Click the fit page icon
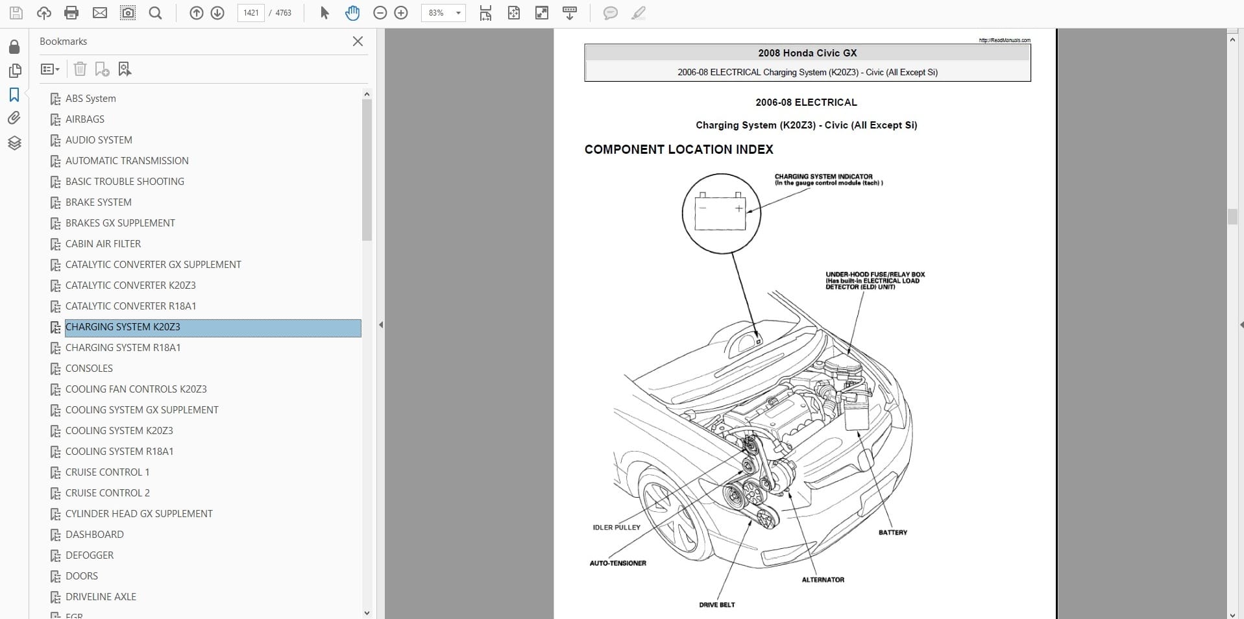 pos(514,13)
